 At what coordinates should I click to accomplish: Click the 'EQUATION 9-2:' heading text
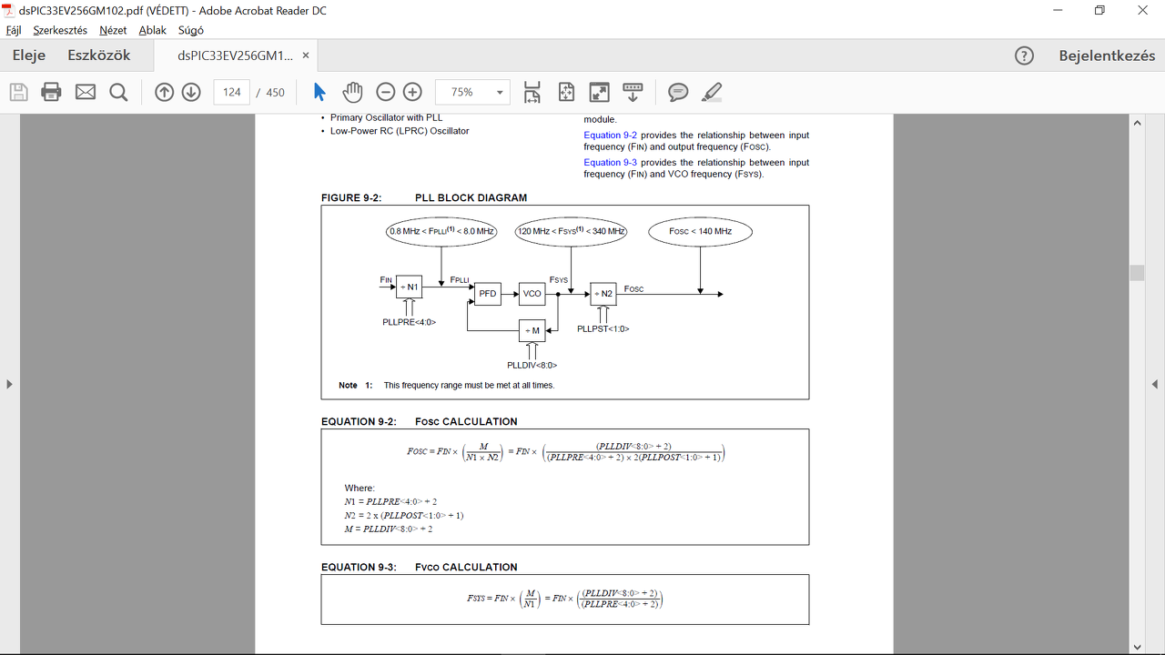click(x=360, y=422)
